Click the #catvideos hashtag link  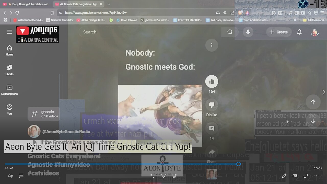(x=43, y=173)
